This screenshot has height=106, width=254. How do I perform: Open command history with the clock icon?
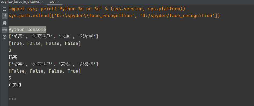coord(5,37)
